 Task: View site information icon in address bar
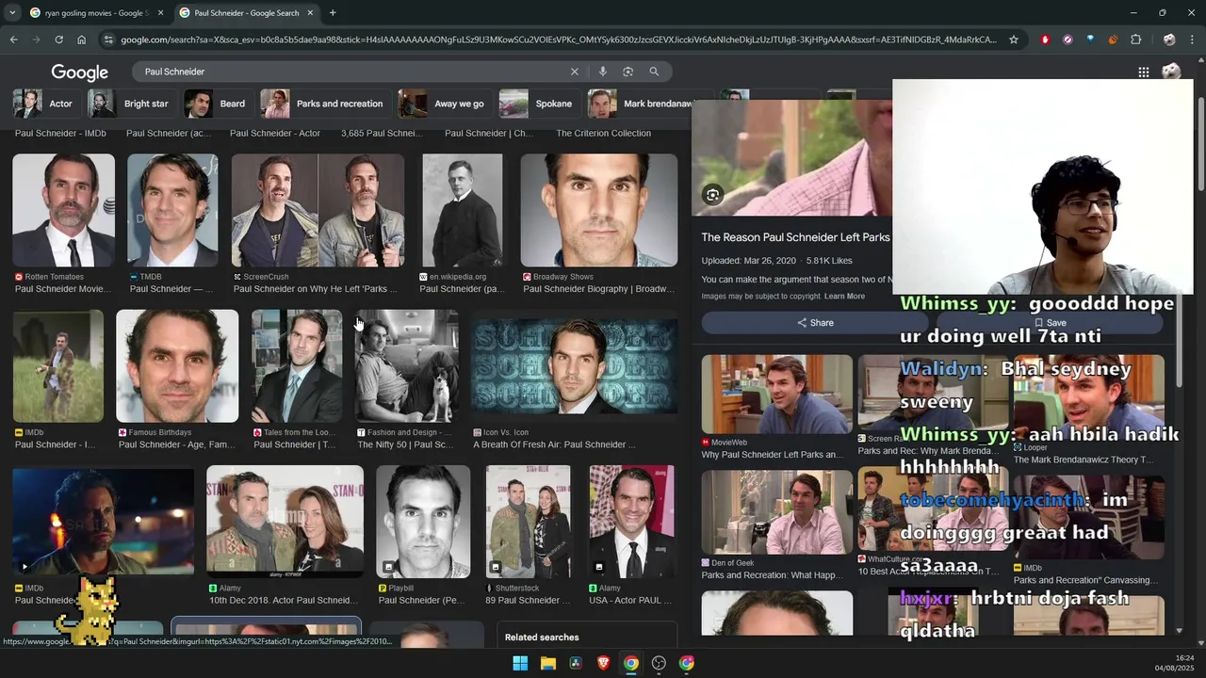(x=108, y=40)
